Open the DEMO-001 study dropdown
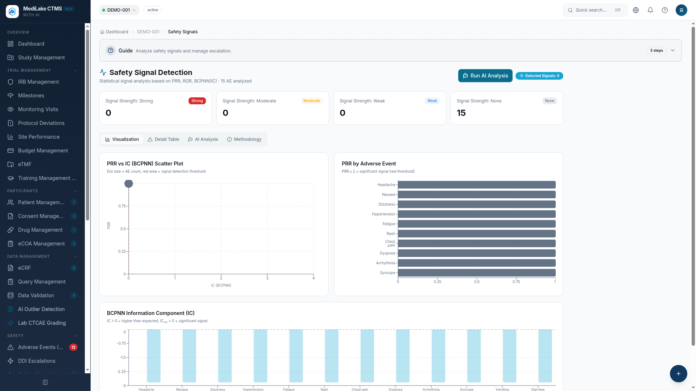696x391 pixels. coord(119,10)
